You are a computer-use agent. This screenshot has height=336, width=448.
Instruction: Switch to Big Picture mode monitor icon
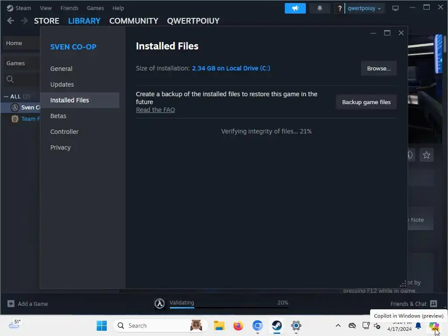click(x=395, y=8)
